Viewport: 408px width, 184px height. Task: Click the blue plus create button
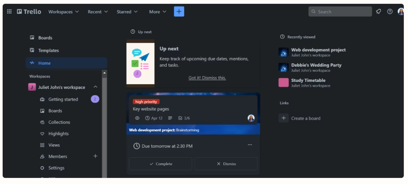click(179, 11)
